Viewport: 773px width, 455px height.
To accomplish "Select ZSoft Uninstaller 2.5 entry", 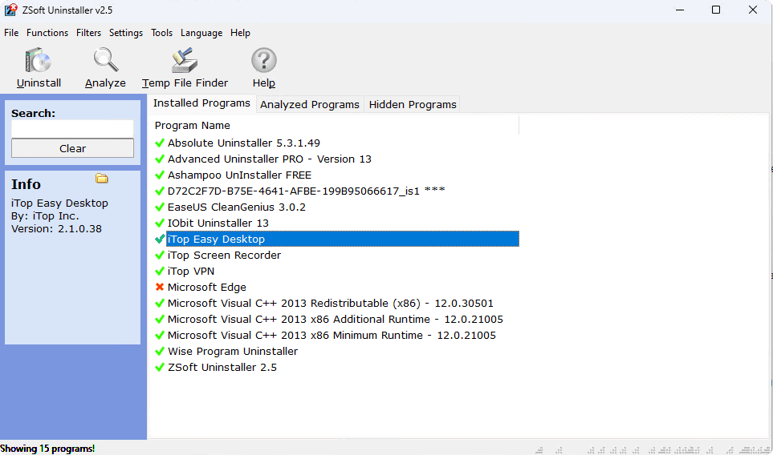I will click(222, 368).
